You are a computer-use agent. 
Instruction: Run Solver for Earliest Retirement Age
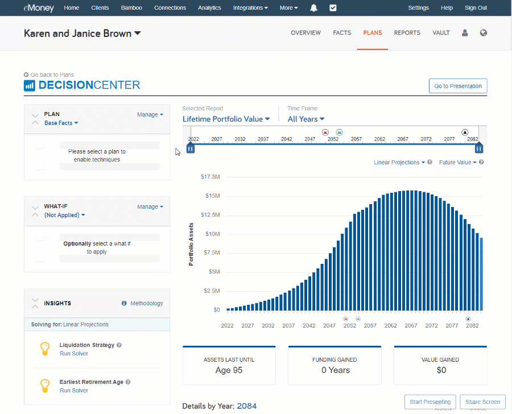point(74,391)
